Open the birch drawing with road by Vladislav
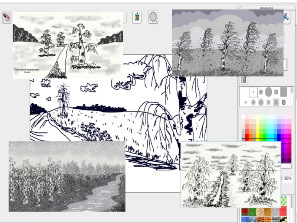297x223 pixels. (x=68, y=45)
